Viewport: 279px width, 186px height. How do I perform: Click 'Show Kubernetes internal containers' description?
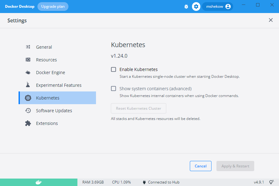point(179,96)
